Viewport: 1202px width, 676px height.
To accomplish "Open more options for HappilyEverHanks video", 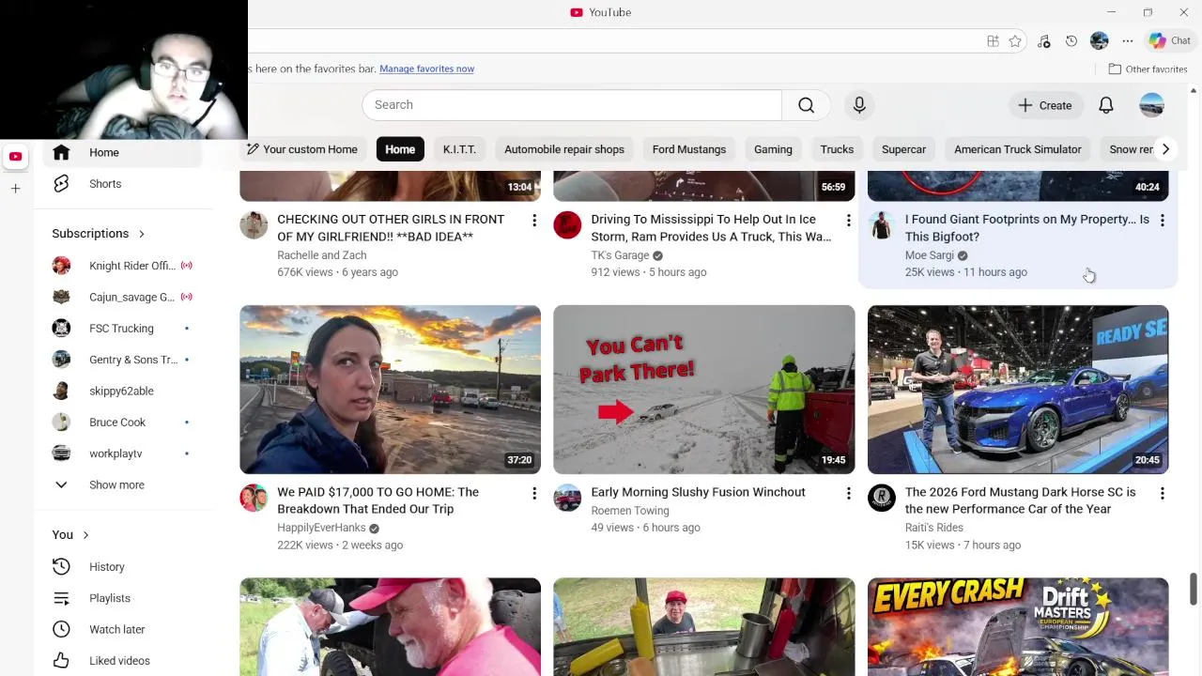I will click(x=534, y=493).
